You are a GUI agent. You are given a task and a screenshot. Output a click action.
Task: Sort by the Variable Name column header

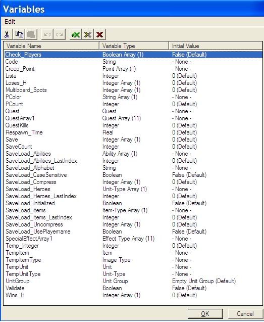[x=51, y=46]
